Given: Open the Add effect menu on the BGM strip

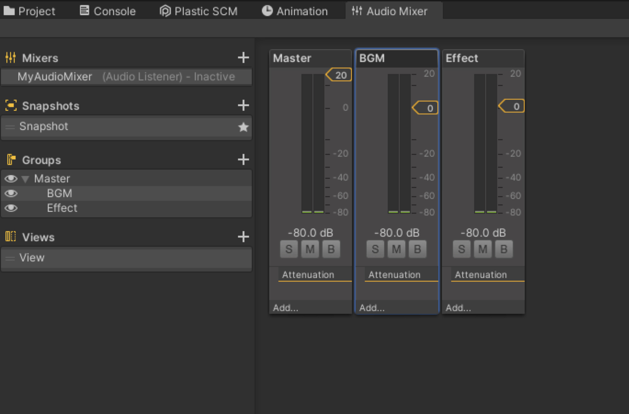Looking at the screenshot, I should pyautogui.click(x=372, y=307).
